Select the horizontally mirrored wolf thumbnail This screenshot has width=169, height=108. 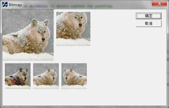[74, 76]
